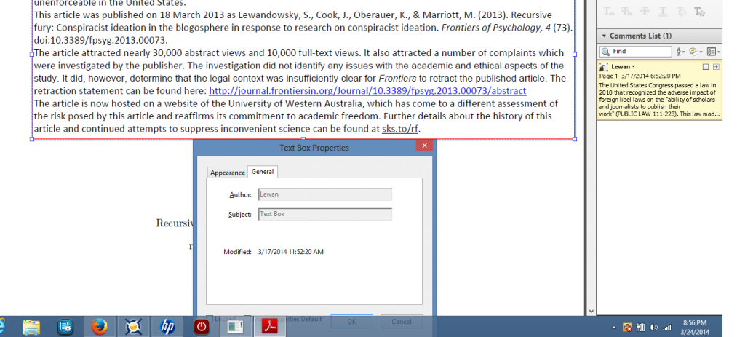Select the General tab
Screen dimensions: 745x337
coord(263,172)
